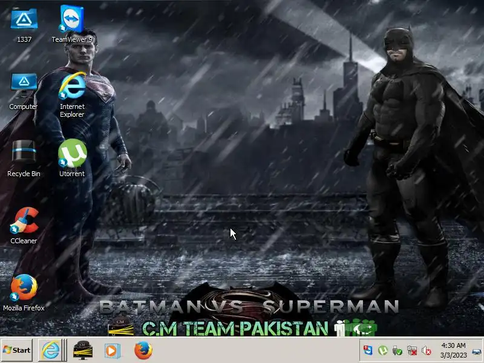Open the muted volume speaker tray icon
484x363 pixels.
[x=427, y=350]
